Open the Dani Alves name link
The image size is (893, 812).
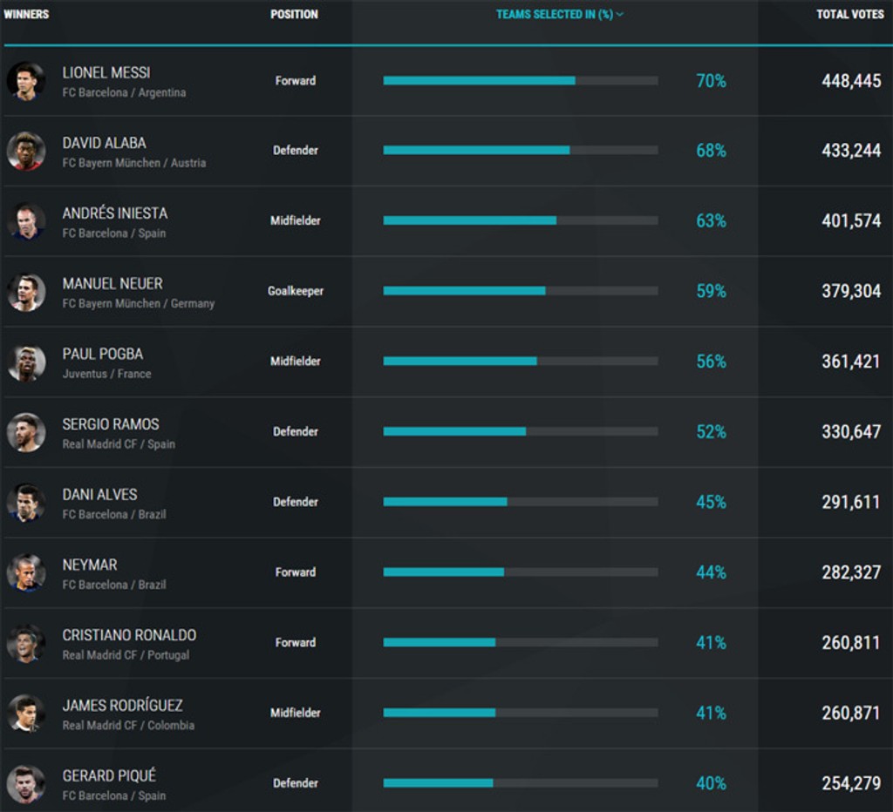[99, 495]
